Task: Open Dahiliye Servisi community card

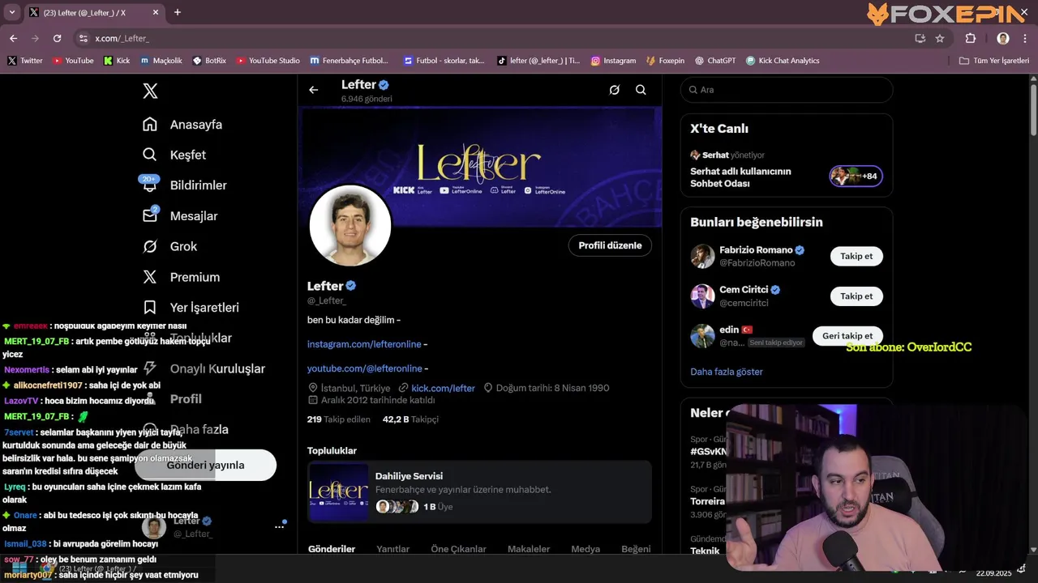Action: (479, 492)
